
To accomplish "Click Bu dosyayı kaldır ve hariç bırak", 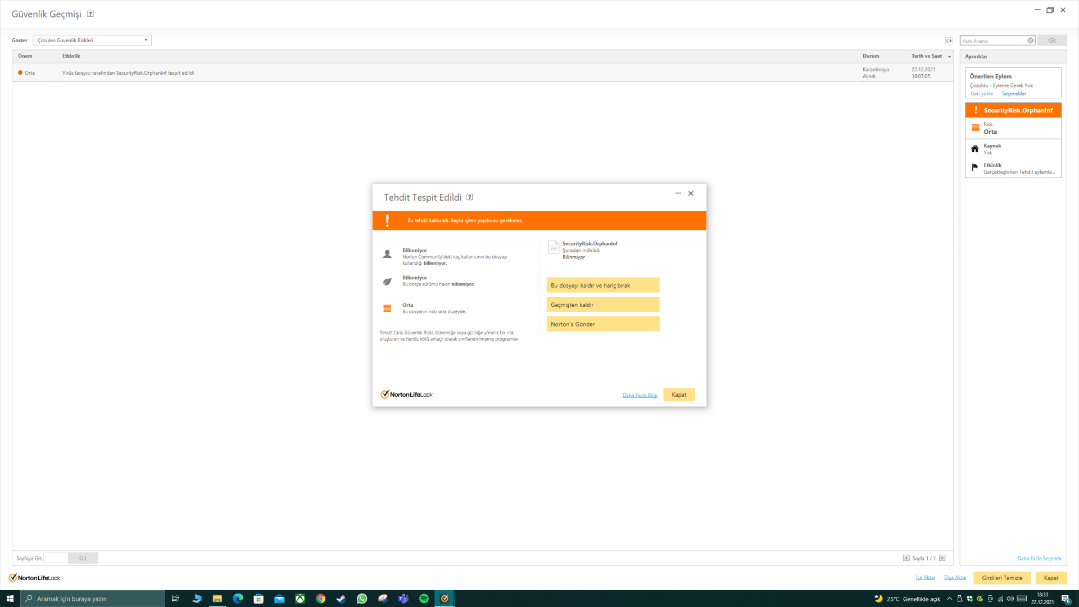I will (602, 286).
